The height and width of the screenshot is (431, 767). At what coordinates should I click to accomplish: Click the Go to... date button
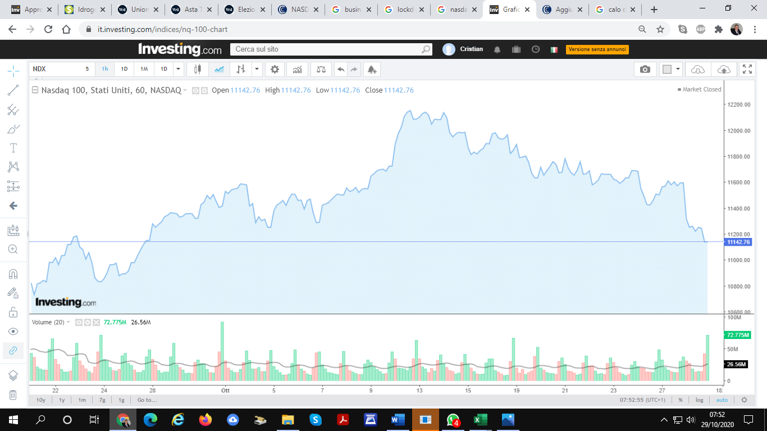147,400
